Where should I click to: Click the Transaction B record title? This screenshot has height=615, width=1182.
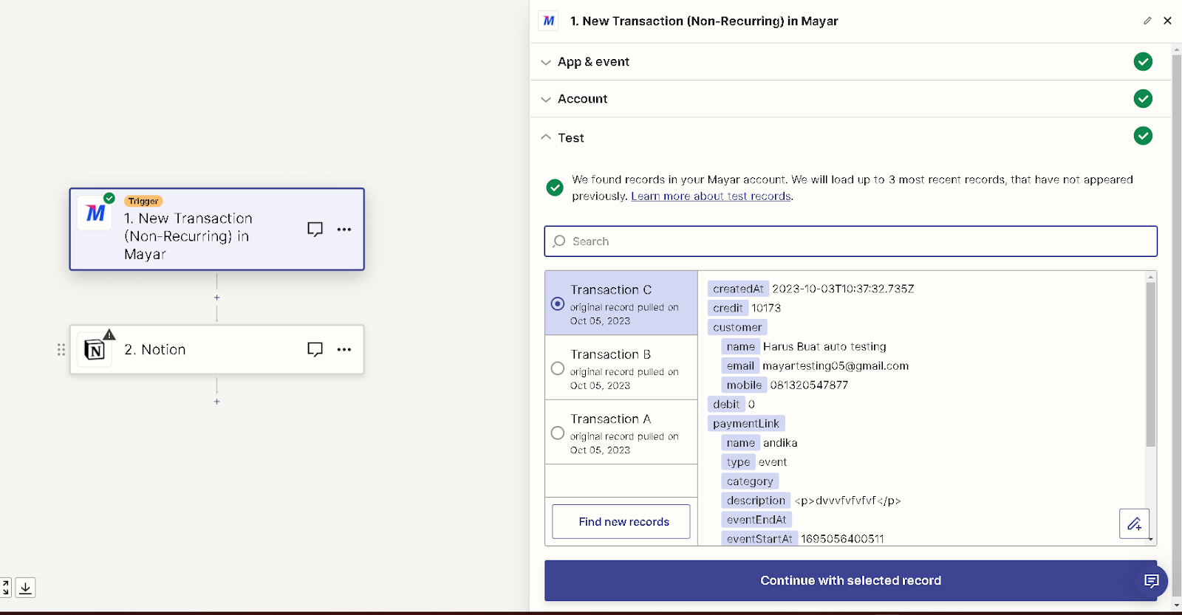(x=610, y=354)
